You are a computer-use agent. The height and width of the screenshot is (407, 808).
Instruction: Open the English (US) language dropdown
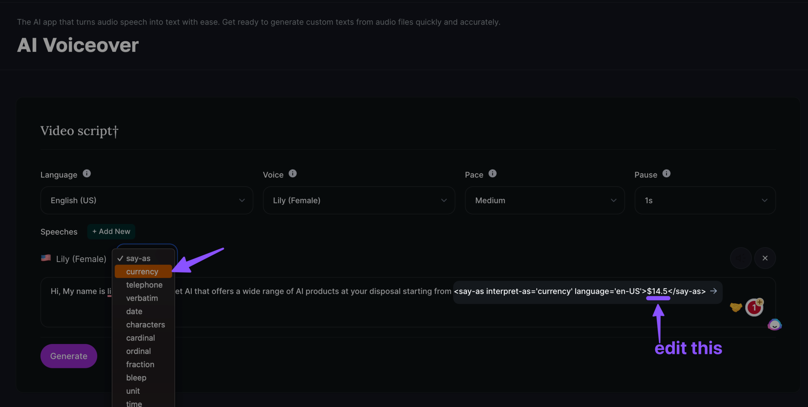coord(147,201)
